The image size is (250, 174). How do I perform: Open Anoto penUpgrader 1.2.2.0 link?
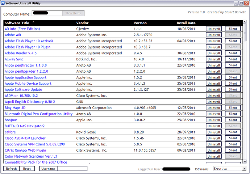(26, 71)
